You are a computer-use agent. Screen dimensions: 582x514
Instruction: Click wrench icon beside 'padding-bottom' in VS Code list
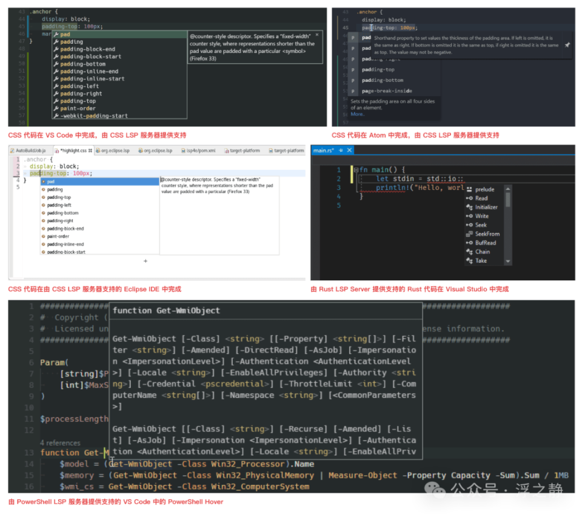point(56,64)
